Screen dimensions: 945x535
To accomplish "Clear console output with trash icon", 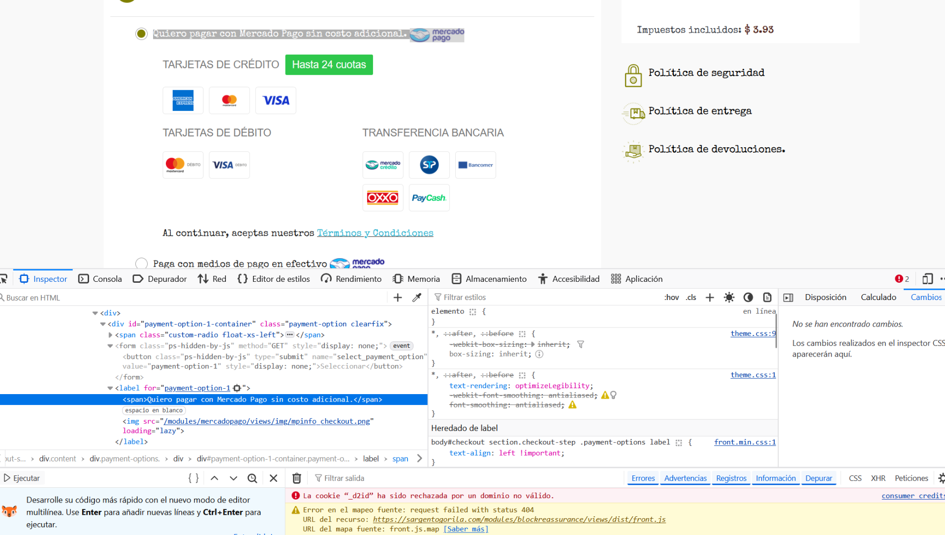I will 297,478.
